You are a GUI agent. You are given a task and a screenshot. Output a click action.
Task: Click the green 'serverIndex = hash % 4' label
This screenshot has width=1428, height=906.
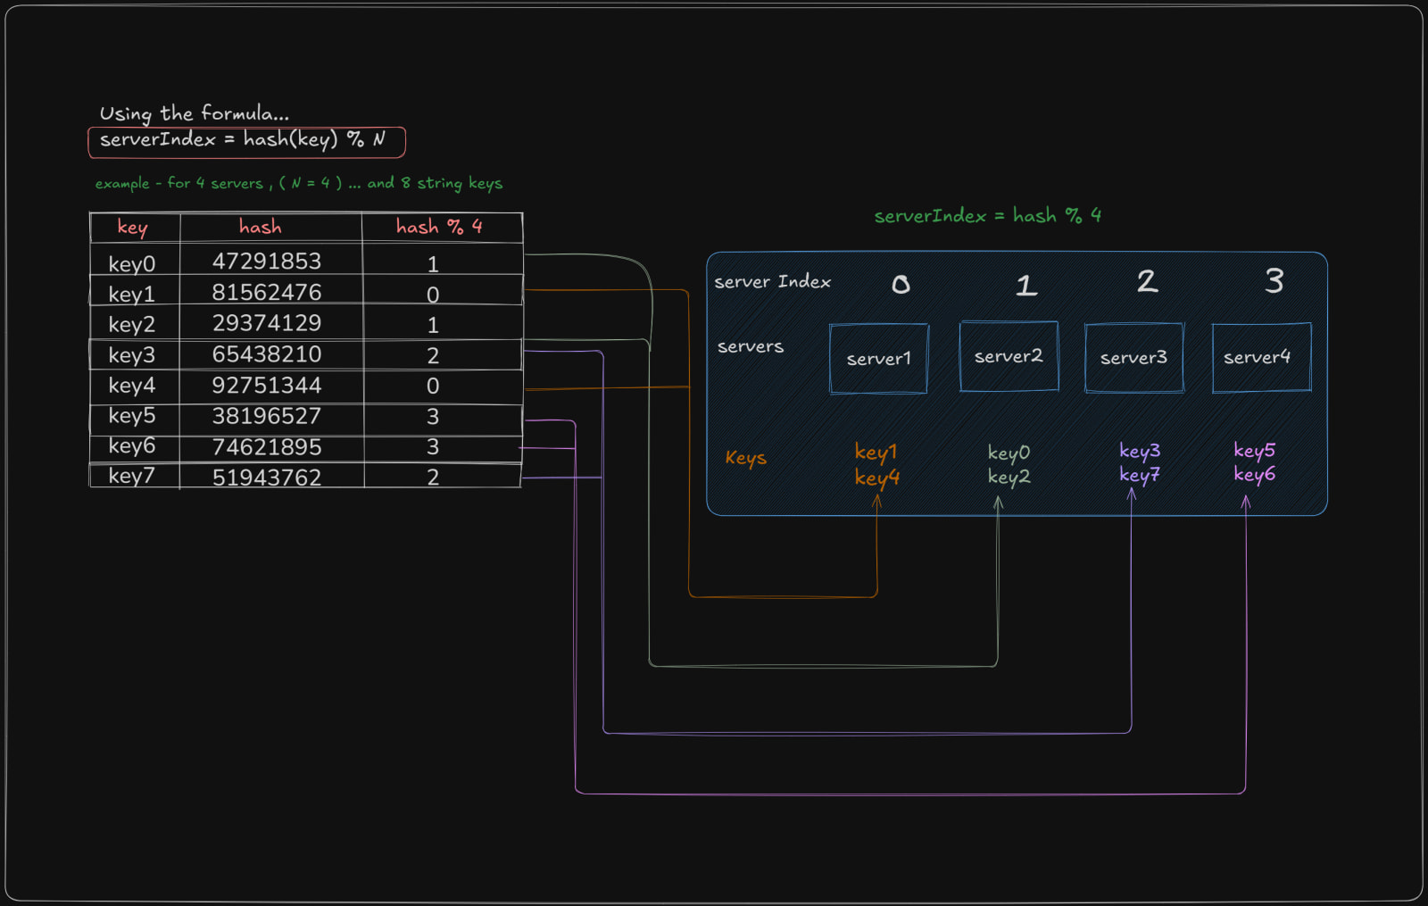tap(988, 215)
